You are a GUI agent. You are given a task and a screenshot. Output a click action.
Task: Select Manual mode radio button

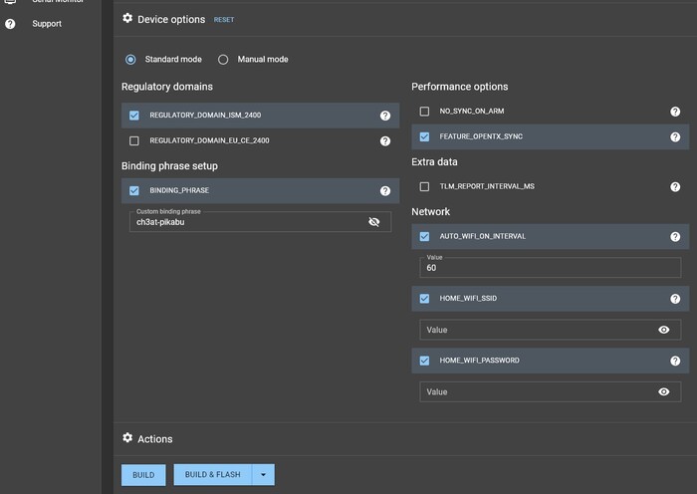click(x=223, y=60)
